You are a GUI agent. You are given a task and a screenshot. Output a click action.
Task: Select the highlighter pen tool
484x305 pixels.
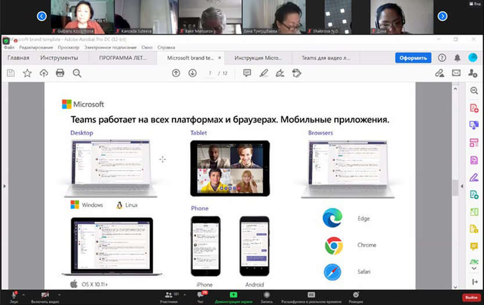(x=263, y=73)
